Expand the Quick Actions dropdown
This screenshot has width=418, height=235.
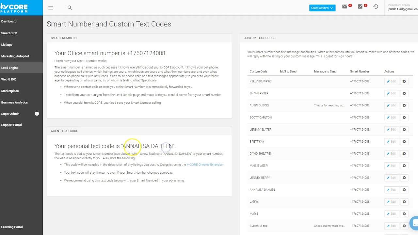click(x=322, y=8)
